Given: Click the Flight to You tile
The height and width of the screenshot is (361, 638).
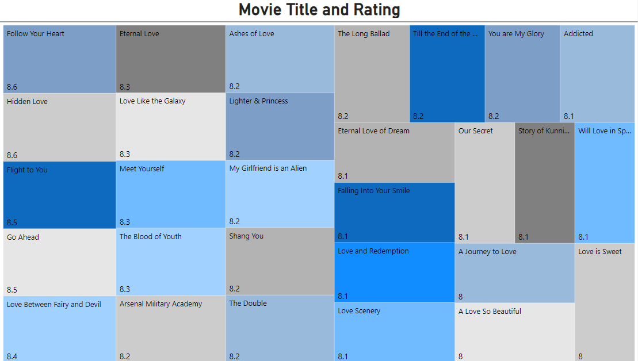Looking at the screenshot, I should [59, 195].
